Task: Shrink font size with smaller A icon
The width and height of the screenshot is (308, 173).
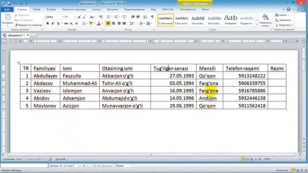Action: click(x=85, y=17)
